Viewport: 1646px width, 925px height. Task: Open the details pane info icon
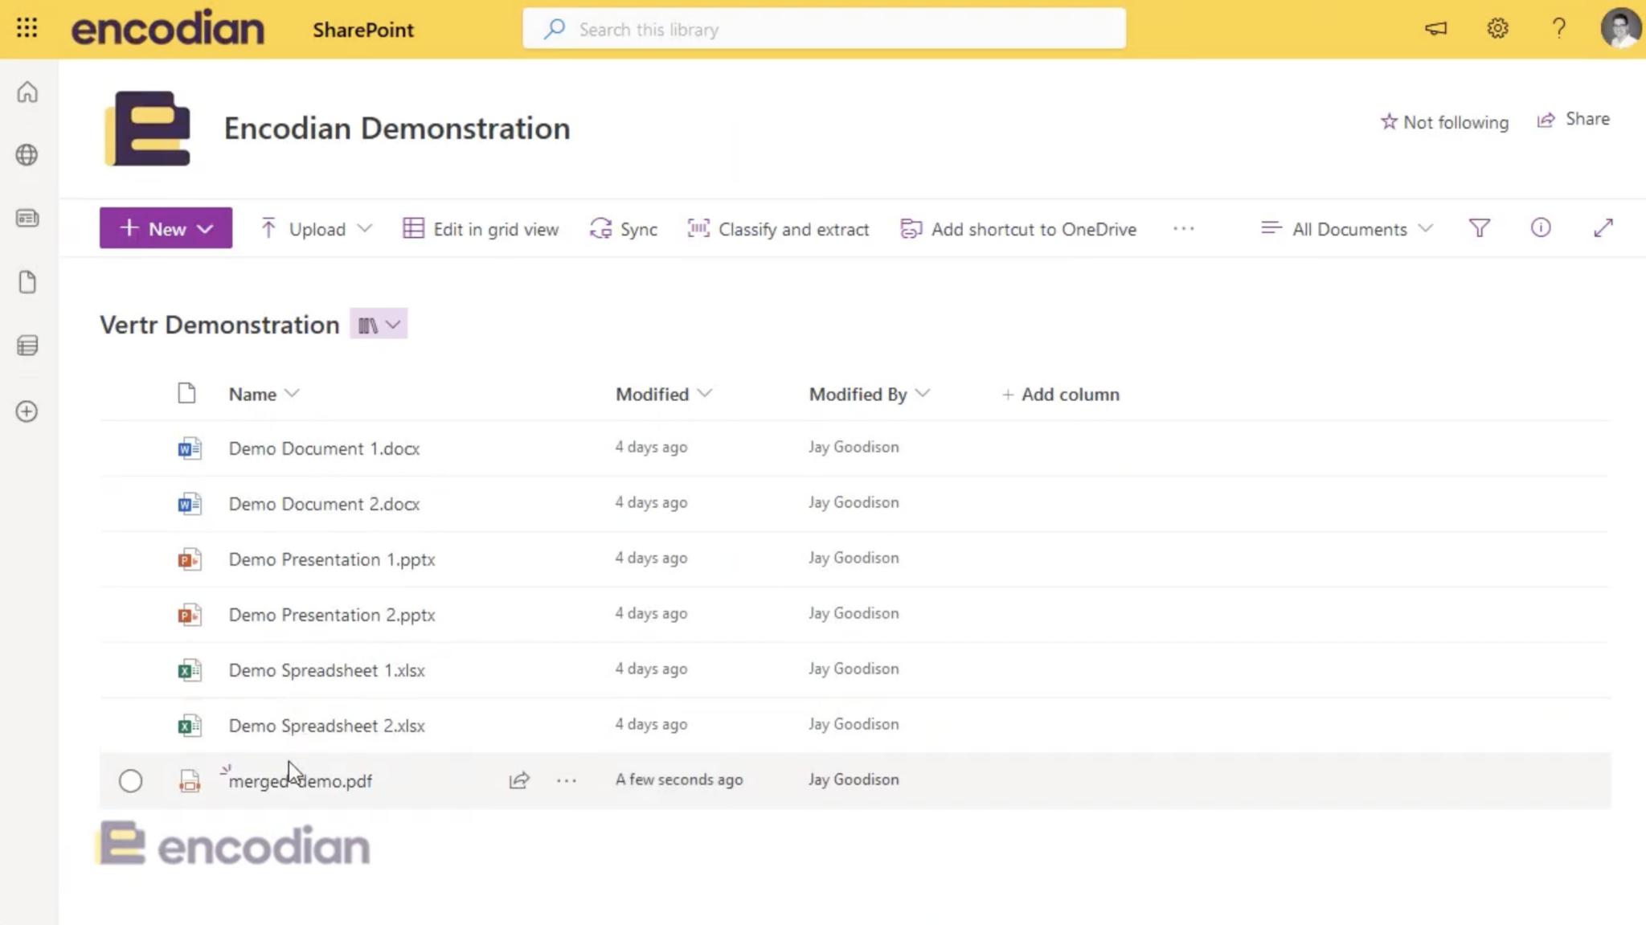[x=1540, y=228]
